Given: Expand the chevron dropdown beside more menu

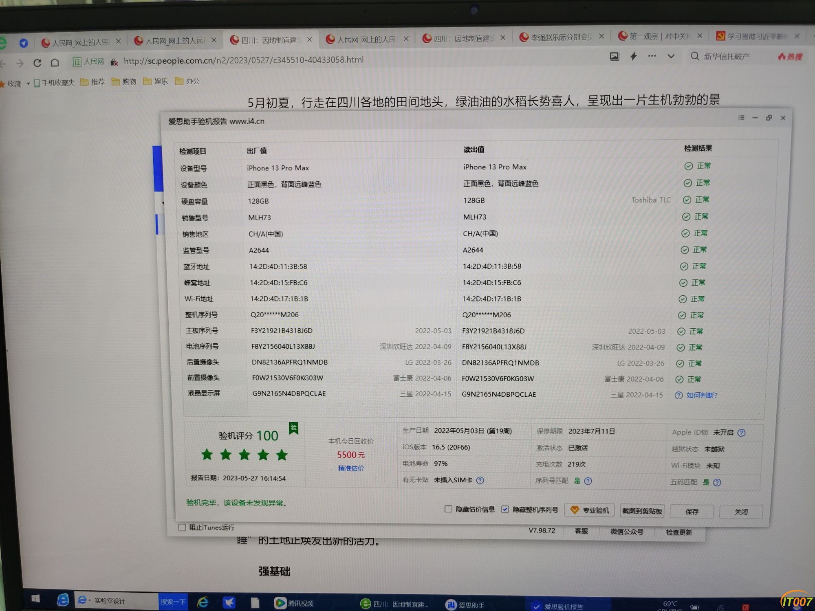Looking at the screenshot, I should coord(671,56).
